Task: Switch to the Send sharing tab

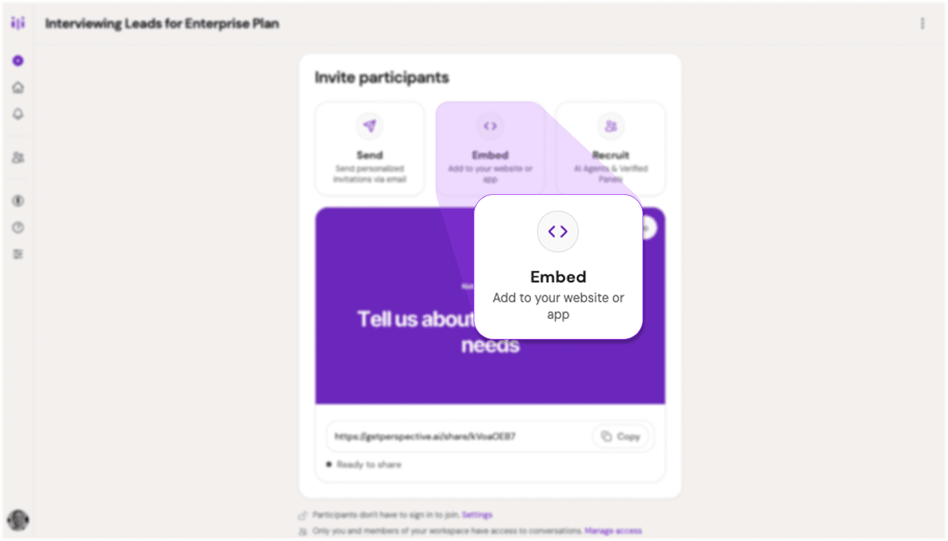Action: point(370,148)
